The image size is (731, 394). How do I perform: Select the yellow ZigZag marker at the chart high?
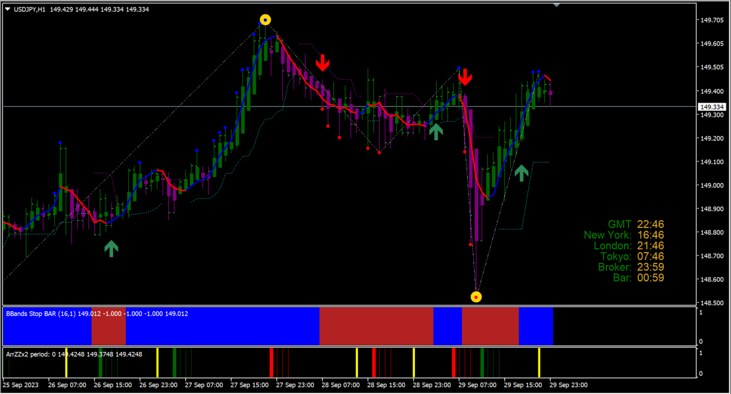coord(266,20)
